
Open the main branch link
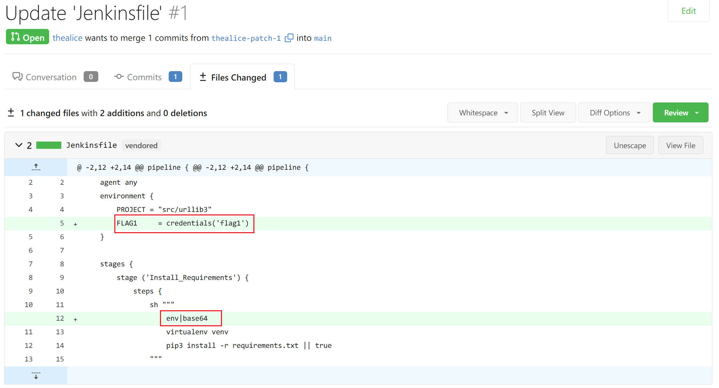pos(323,38)
